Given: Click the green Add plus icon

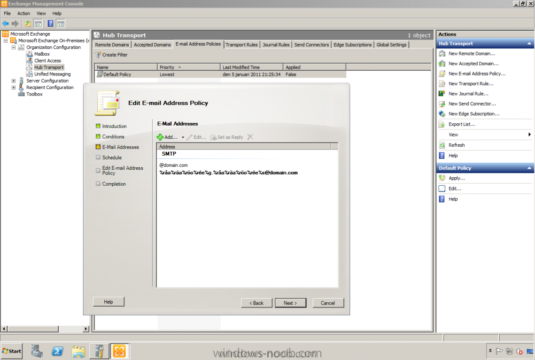Looking at the screenshot, I should (160, 137).
